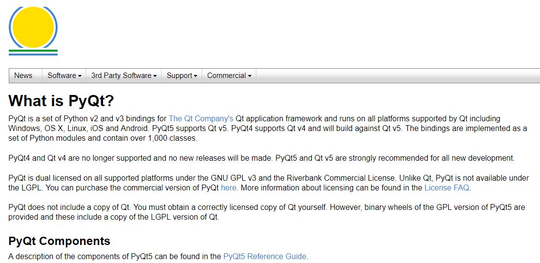Click the arrow beside 3rd Party Software
Screen dimensions: 540x263
[155, 76]
